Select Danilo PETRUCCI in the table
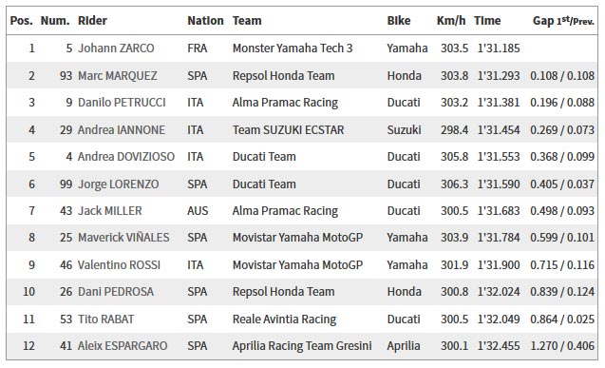Image resolution: width=605 pixels, height=368 pixels. click(x=122, y=103)
